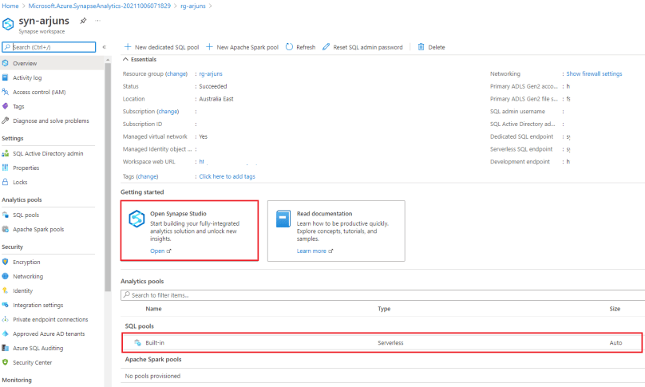The width and height of the screenshot is (645, 387).
Task: Click New Apache Spark pool
Action: point(243,47)
